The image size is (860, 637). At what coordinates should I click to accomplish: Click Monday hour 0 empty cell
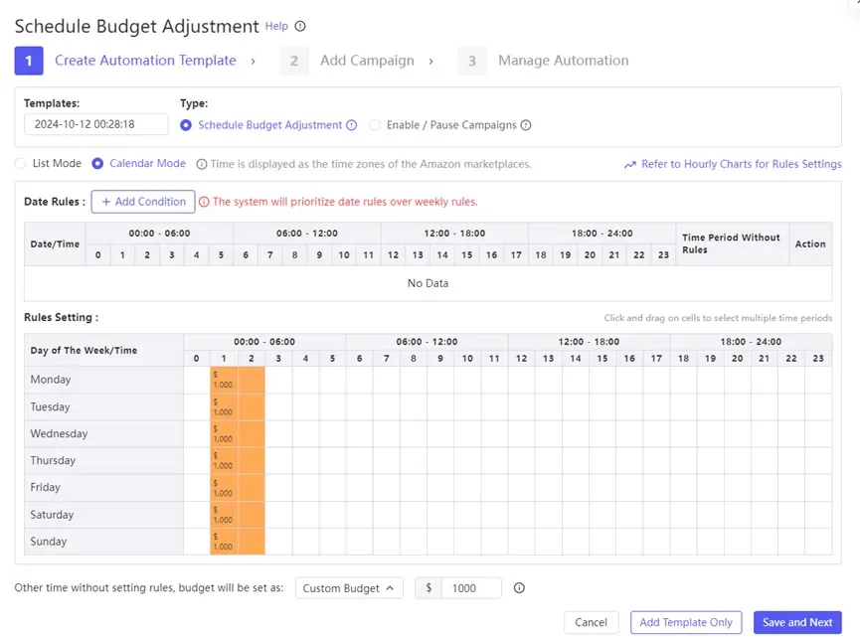(197, 380)
